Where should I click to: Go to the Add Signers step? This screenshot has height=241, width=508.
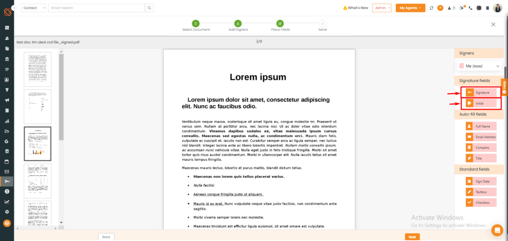tap(238, 26)
